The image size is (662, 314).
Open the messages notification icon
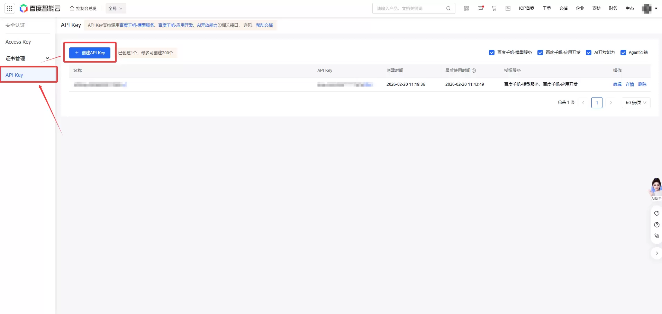point(480,8)
